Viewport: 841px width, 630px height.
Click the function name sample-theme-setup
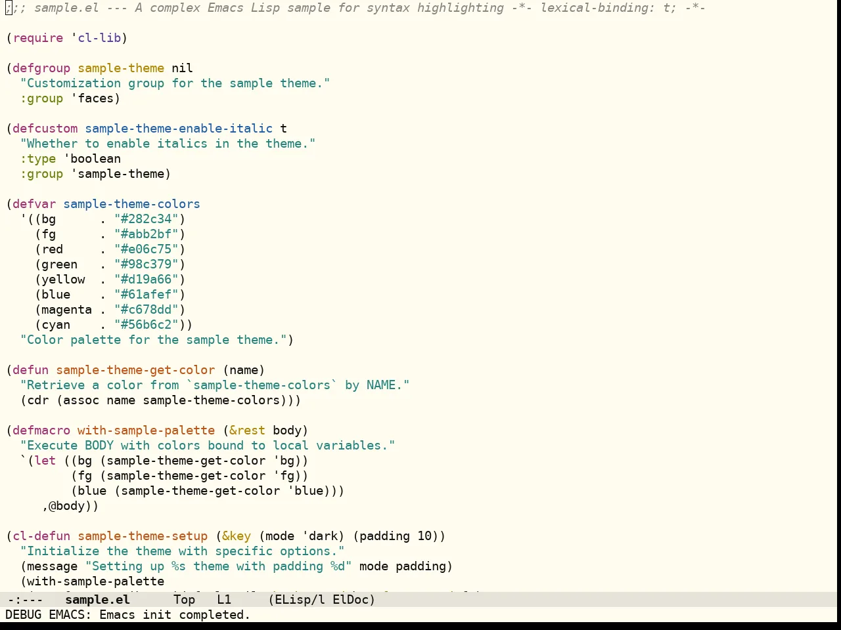coord(143,536)
